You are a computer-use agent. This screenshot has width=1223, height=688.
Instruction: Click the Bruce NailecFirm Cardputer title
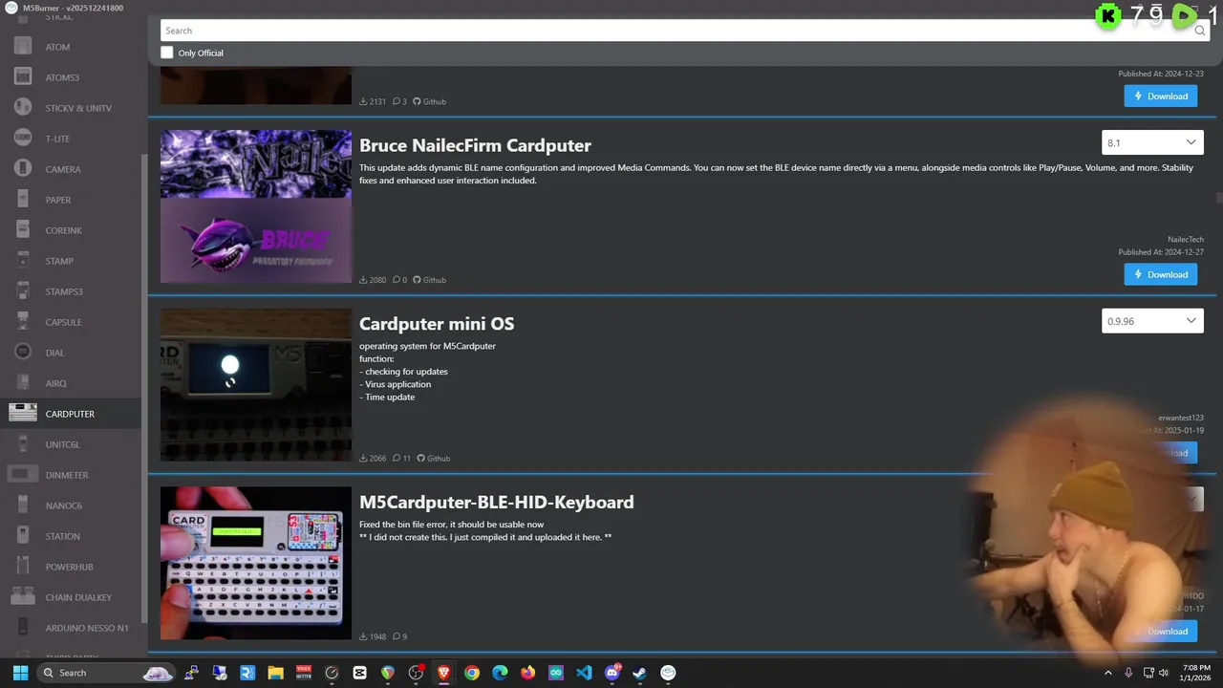[475, 145]
